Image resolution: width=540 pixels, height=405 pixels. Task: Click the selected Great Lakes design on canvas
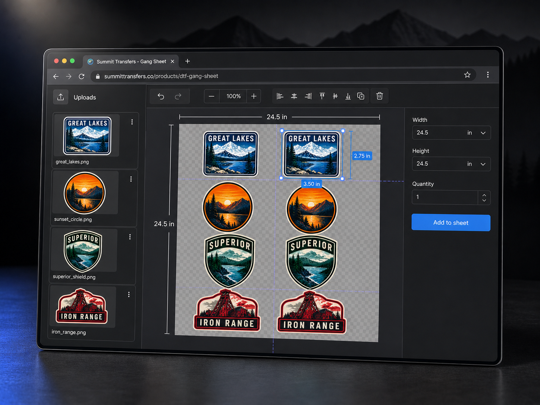click(312, 154)
